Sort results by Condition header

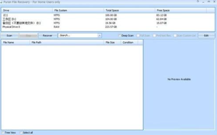pos(129,43)
